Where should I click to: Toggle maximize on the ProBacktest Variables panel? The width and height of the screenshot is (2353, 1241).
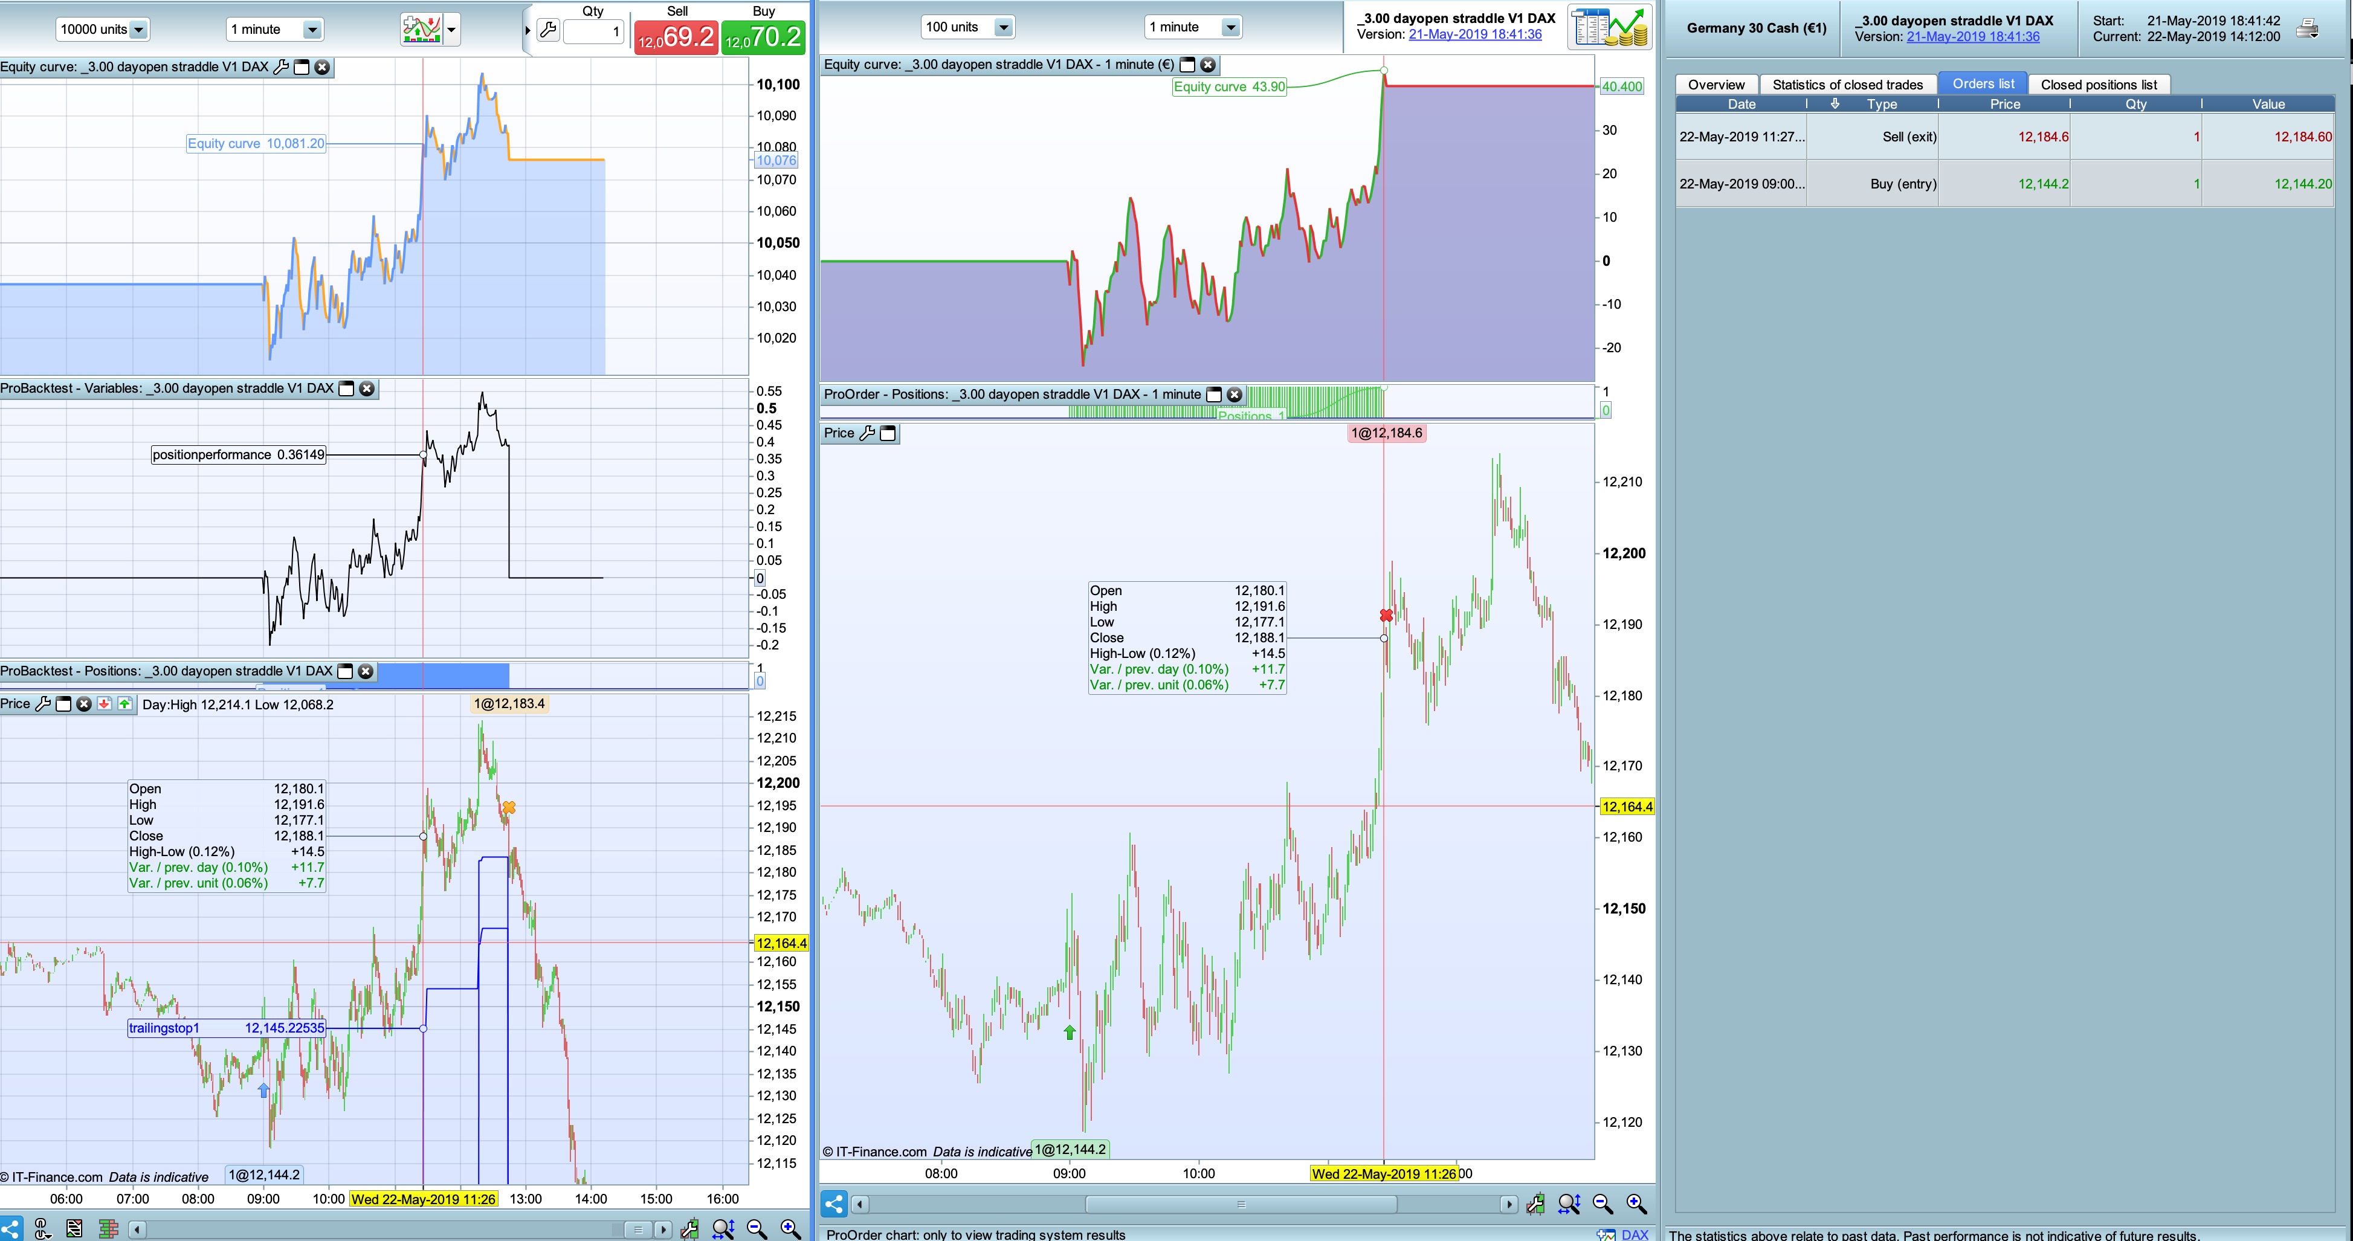pos(346,389)
